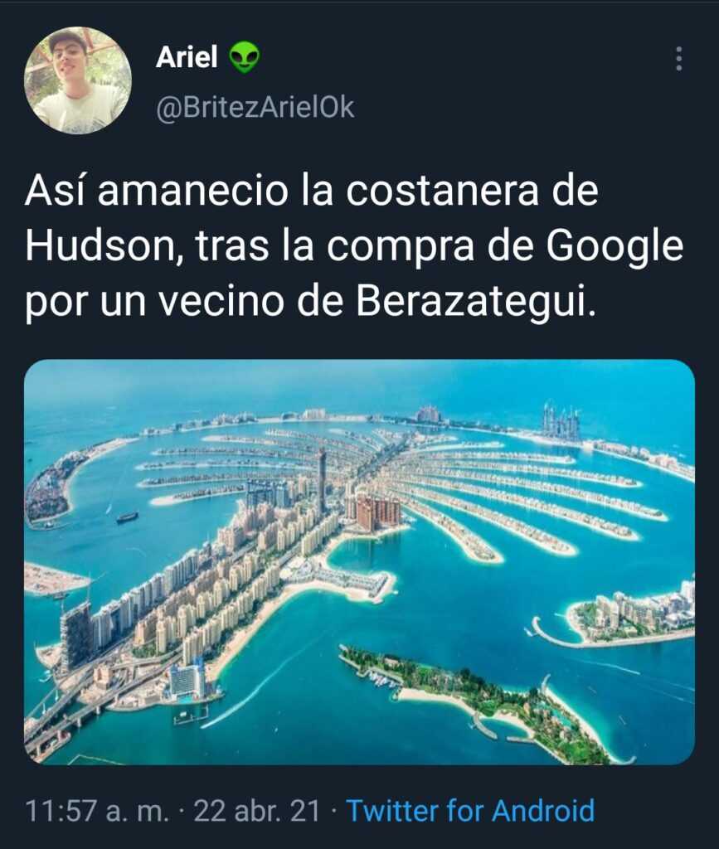Open the attached palm island aerial photo
719x849 pixels.
tap(360, 562)
